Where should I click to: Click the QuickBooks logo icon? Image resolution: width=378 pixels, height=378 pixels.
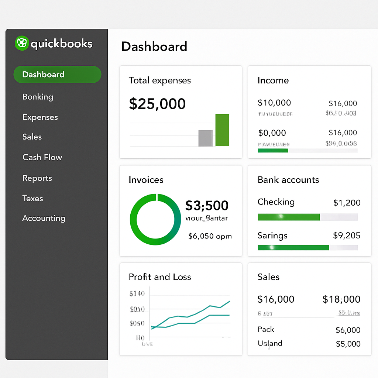coord(22,43)
